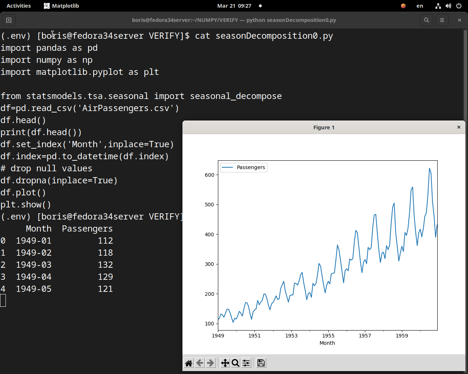Activate the Zoom to rectangle tool

[235, 363]
